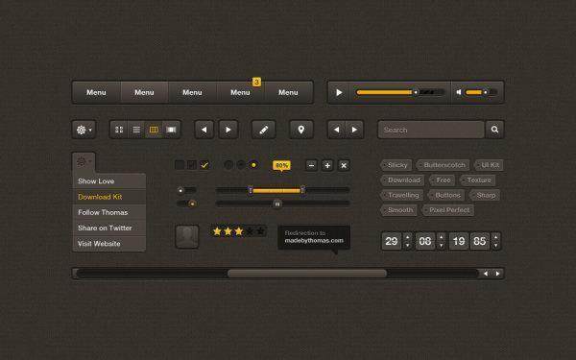Click the play button in media player

click(x=339, y=92)
